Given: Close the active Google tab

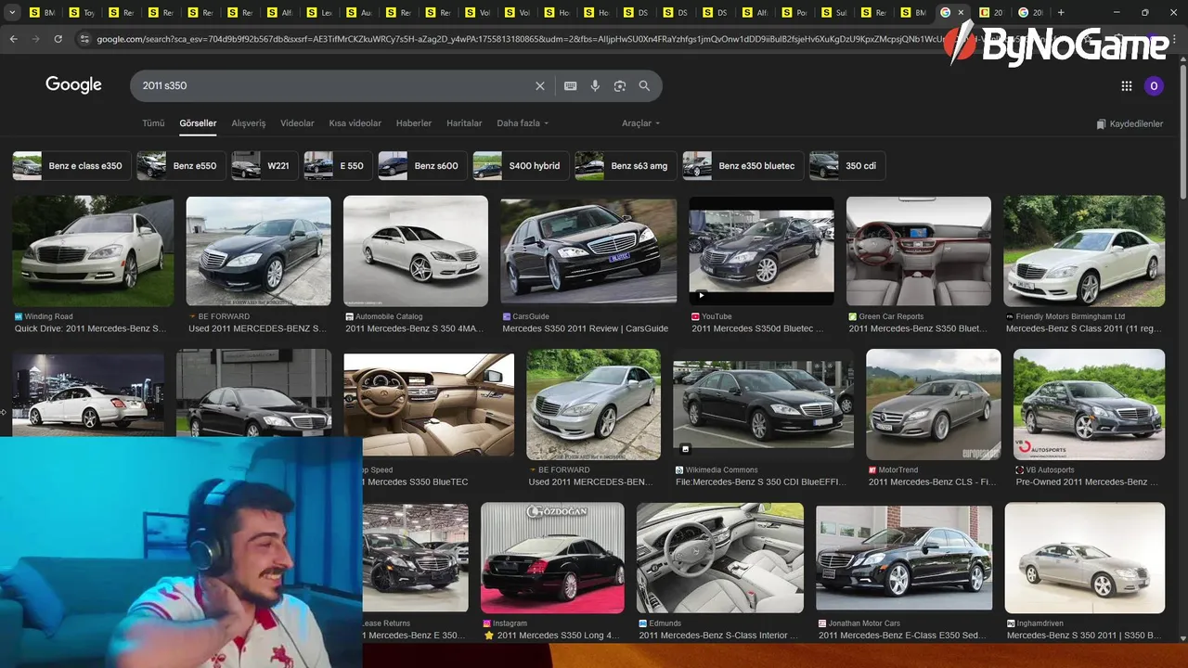Looking at the screenshot, I should tap(961, 12).
